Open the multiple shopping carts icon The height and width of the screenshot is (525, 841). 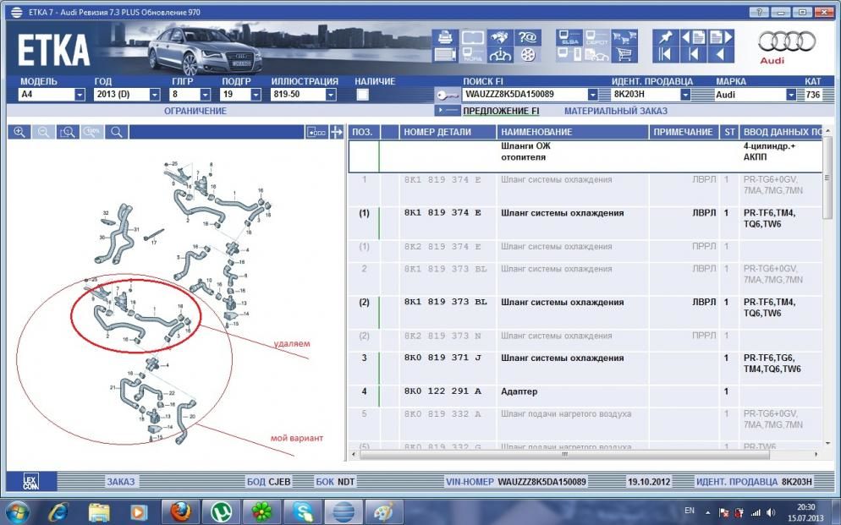(624, 37)
